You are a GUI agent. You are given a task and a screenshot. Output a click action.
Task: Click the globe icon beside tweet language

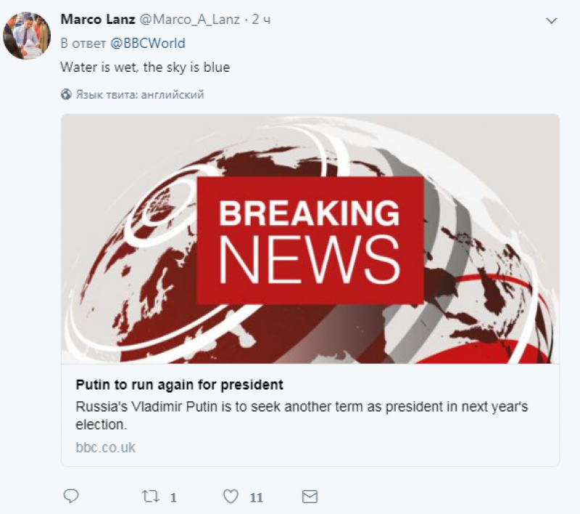(66, 94)
